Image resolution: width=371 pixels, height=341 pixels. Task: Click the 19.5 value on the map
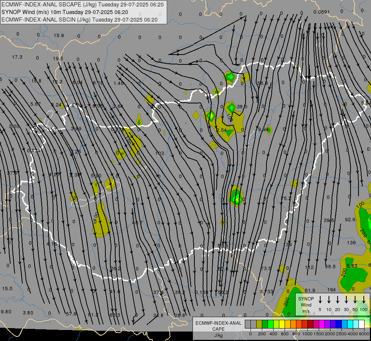point(58,59)
